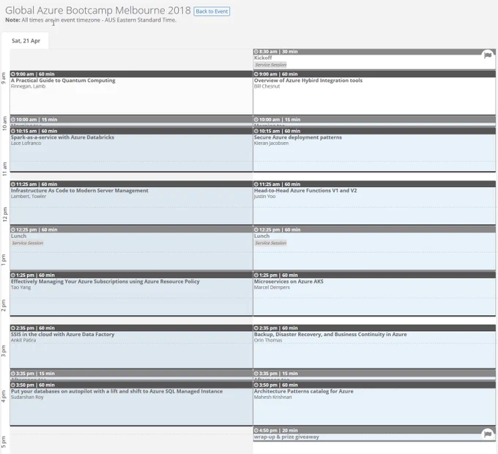Click right track 1:25 pm | 60 min header

pyautogui.click(x=374, y=275)
